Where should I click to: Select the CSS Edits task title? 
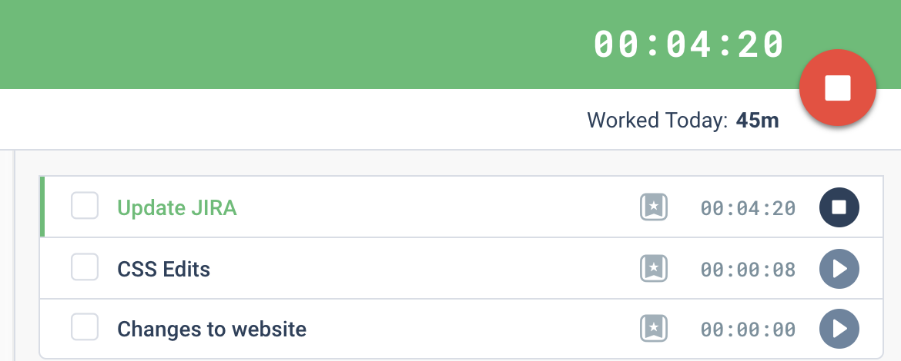coord(164,269)
